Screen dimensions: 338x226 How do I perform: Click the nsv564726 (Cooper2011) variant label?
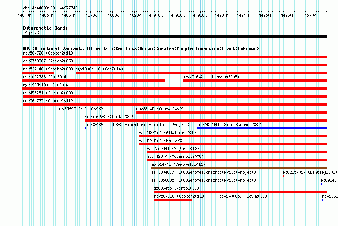(48, 53)
